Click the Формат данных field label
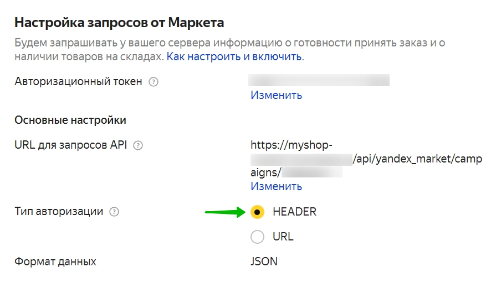This screenshot has width=496, height=283. 55,261
